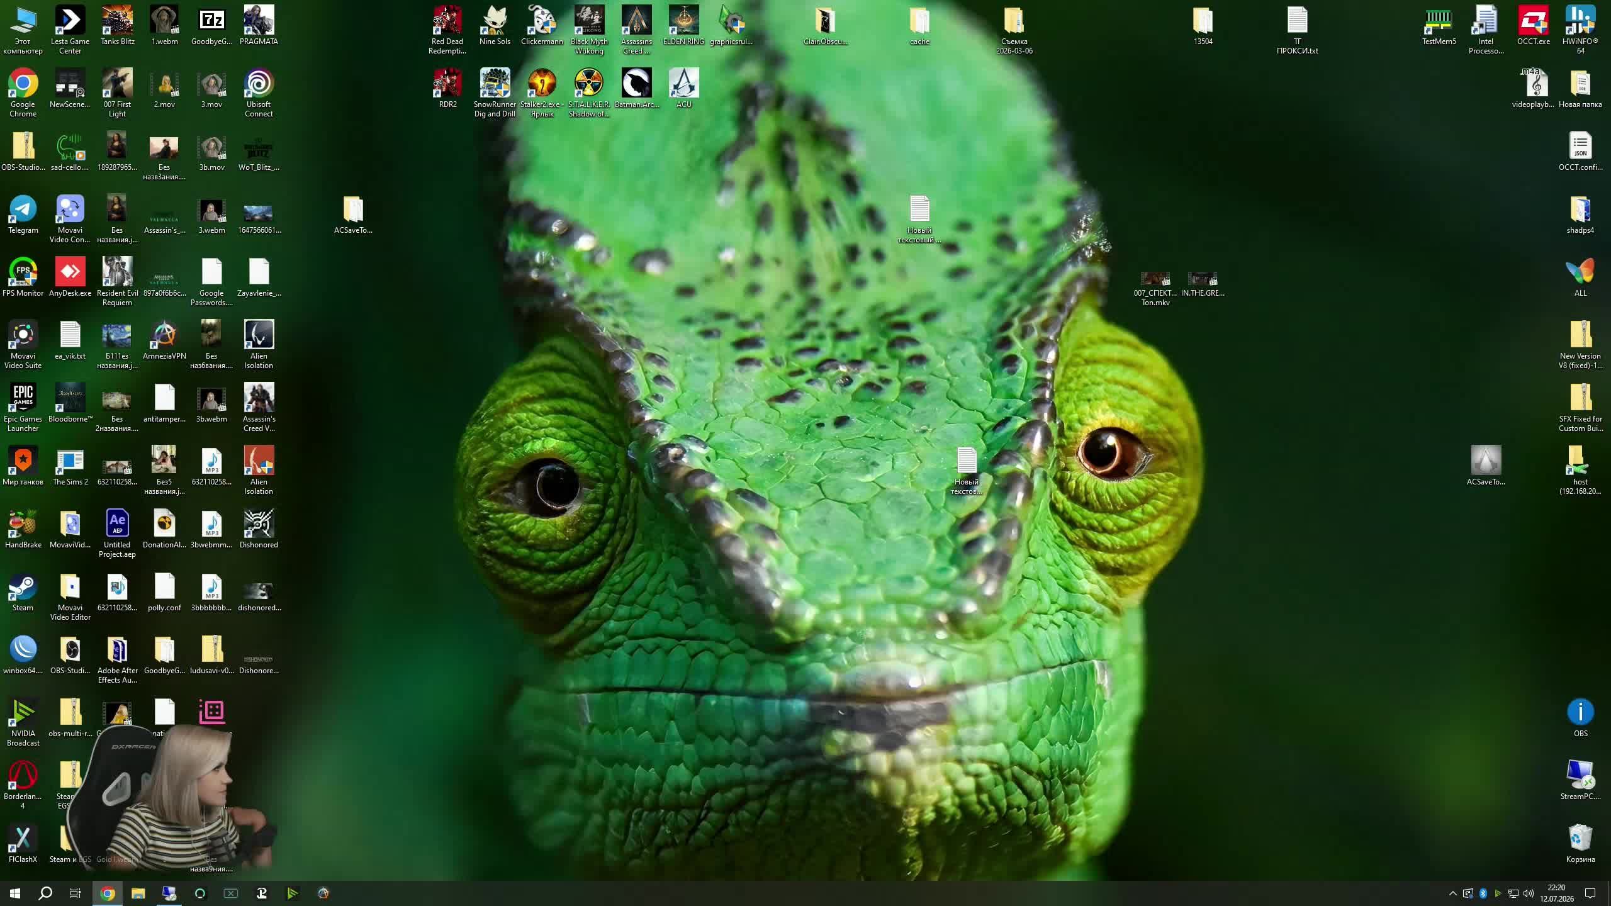Open the notification center
Screen dimensions: 1611x906
point(1590,893)
